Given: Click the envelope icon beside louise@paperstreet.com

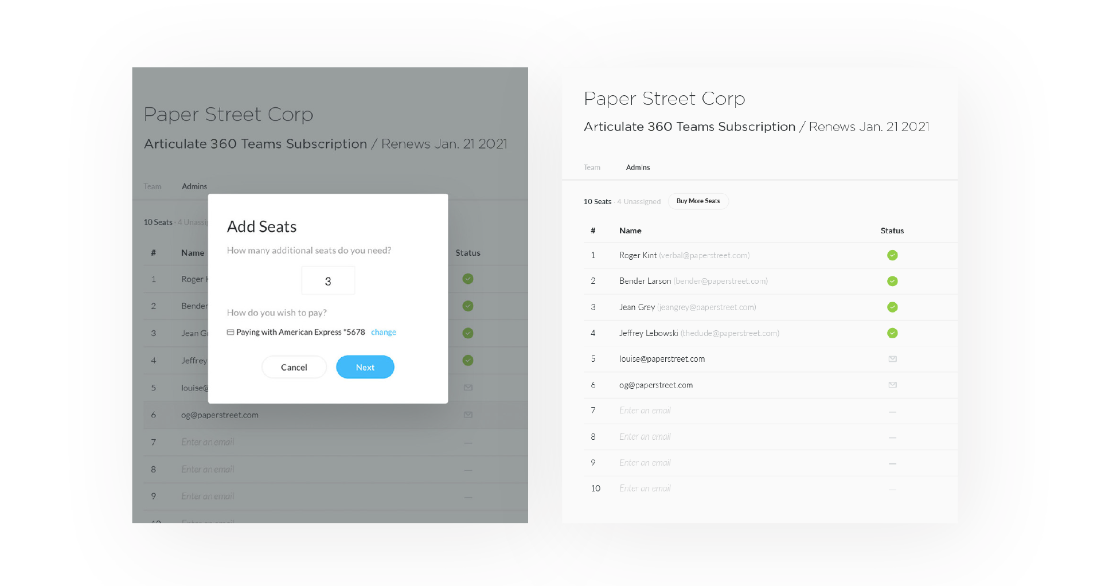Looking at the screenshot, I should [x=892, y=359].
